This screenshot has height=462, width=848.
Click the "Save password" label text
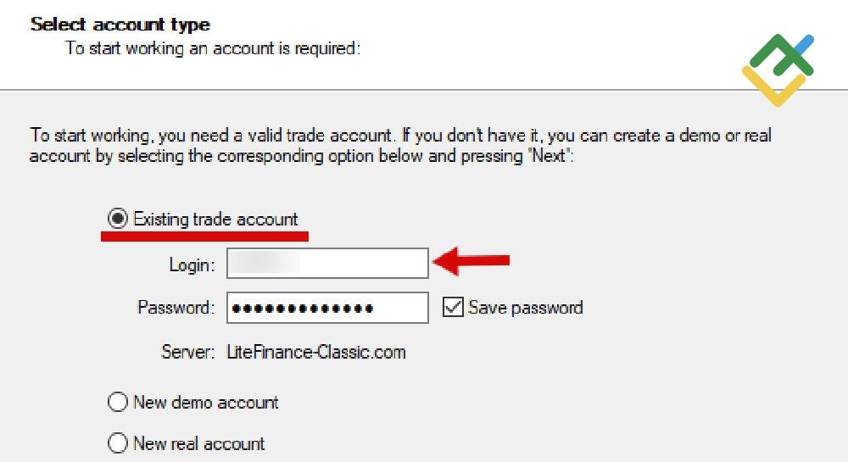point(525,308)
